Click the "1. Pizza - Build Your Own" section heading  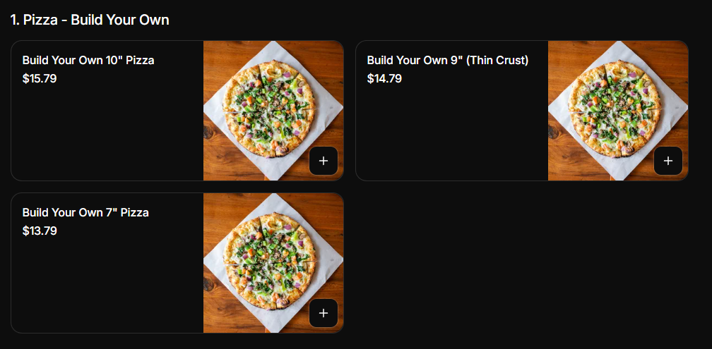[90, 20]
